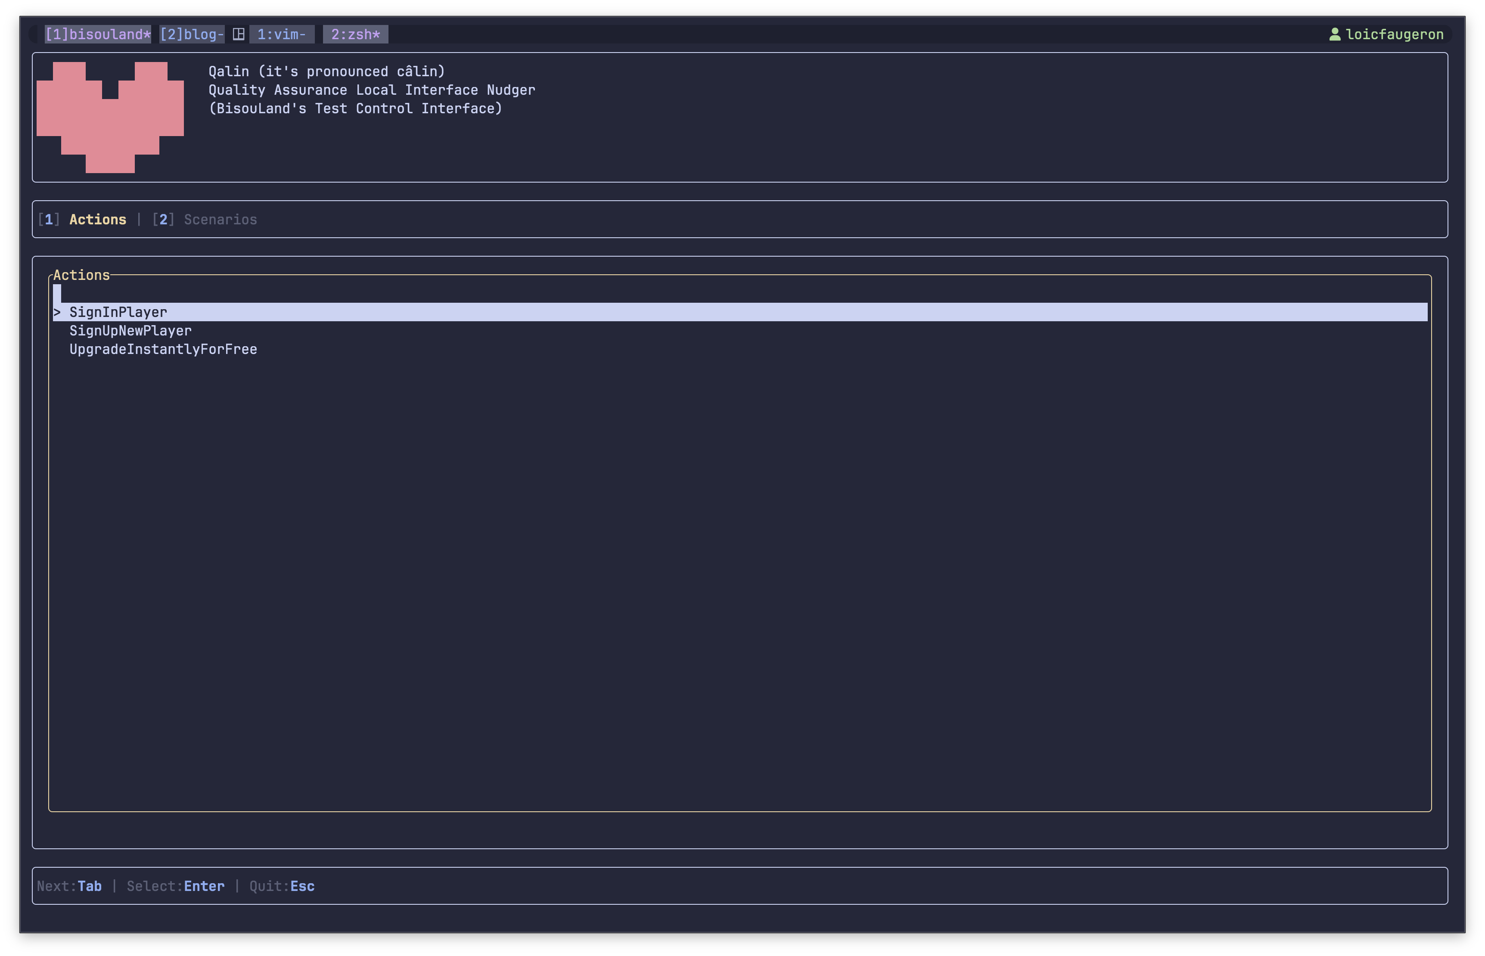Switch to the Scenarios tab
1485x956 pixels.
[x=220, y=219]
